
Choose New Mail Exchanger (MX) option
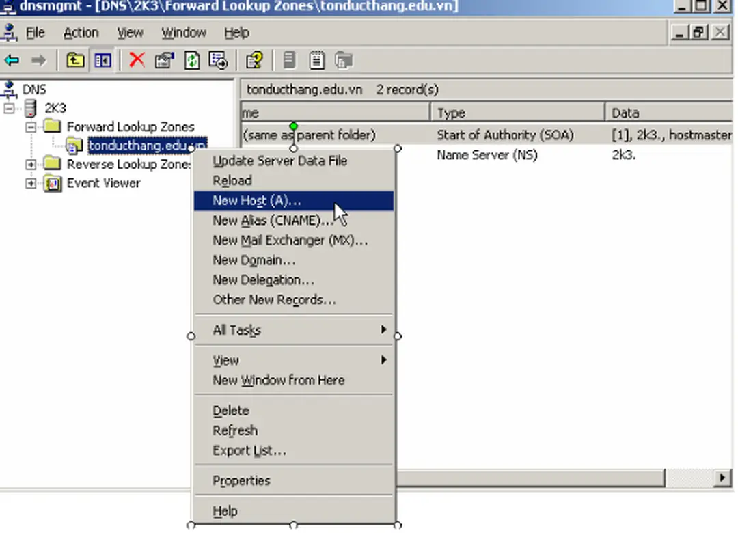coord(290,241)
